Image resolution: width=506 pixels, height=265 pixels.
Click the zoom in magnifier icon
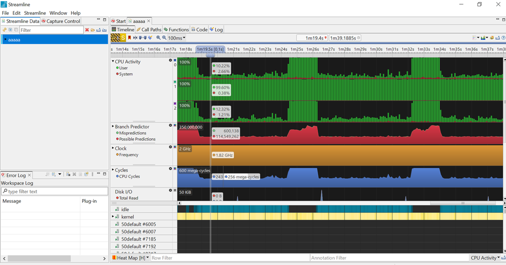point(158,38)
